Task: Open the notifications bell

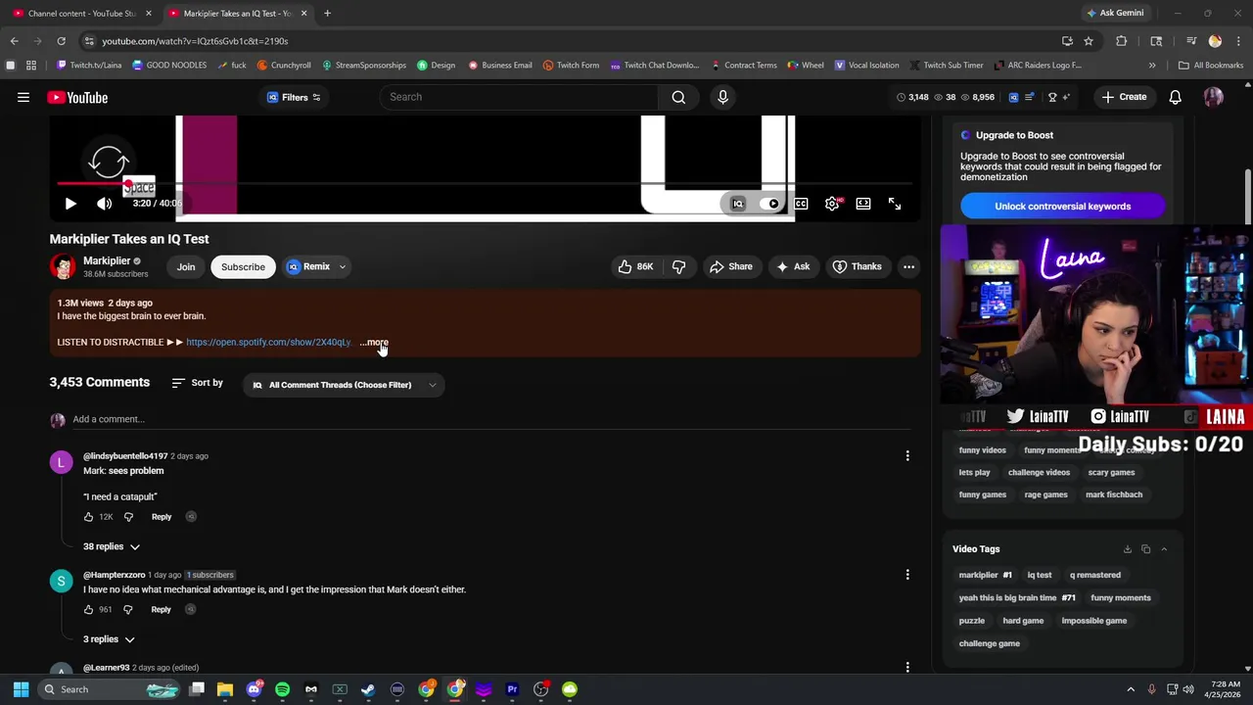Action: pos(1175,97)
